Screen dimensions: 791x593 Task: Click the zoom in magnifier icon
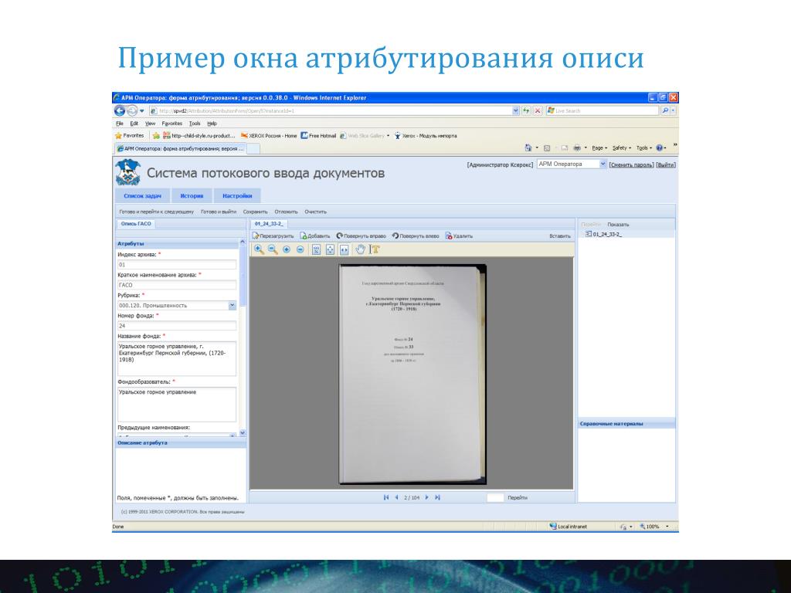tap(259, 249)
